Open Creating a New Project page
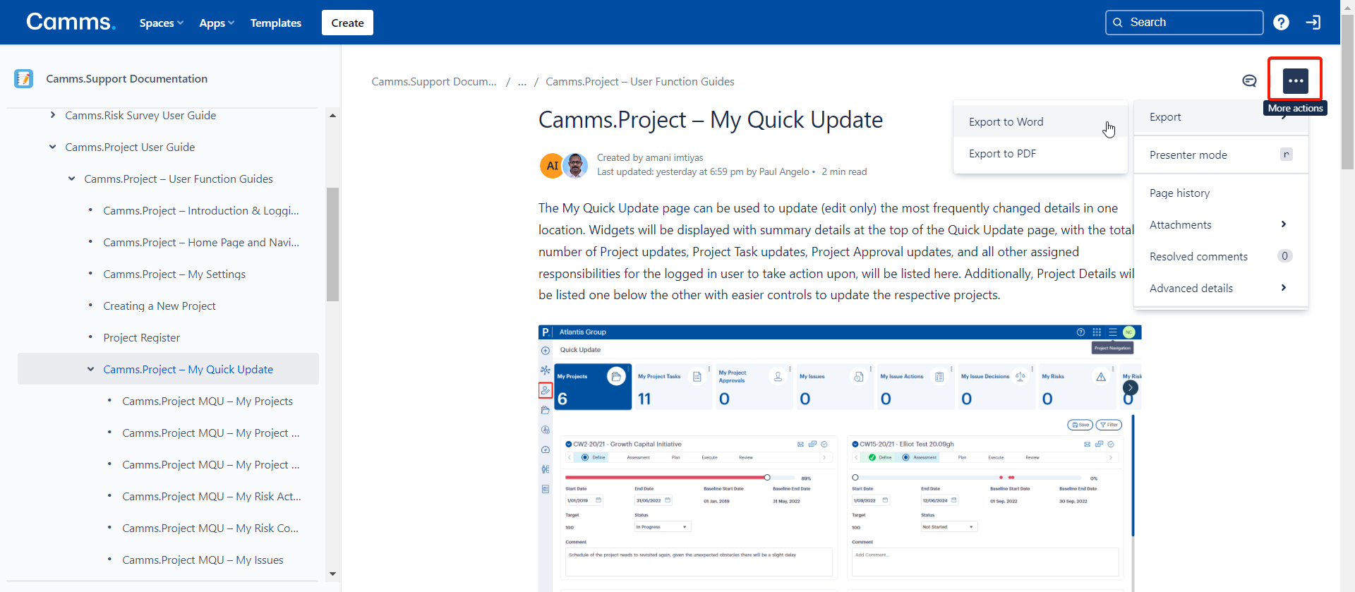This screenshot has width=1355, height=592. 159,306
